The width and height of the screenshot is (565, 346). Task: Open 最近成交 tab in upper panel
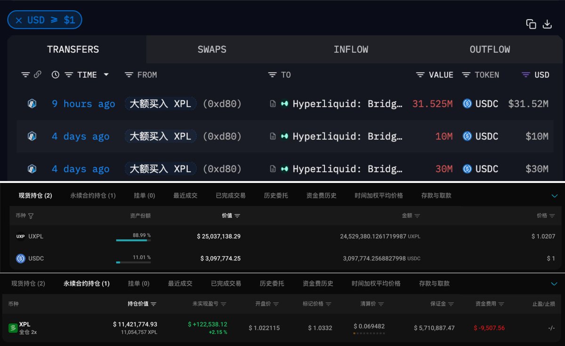point(185,196)
